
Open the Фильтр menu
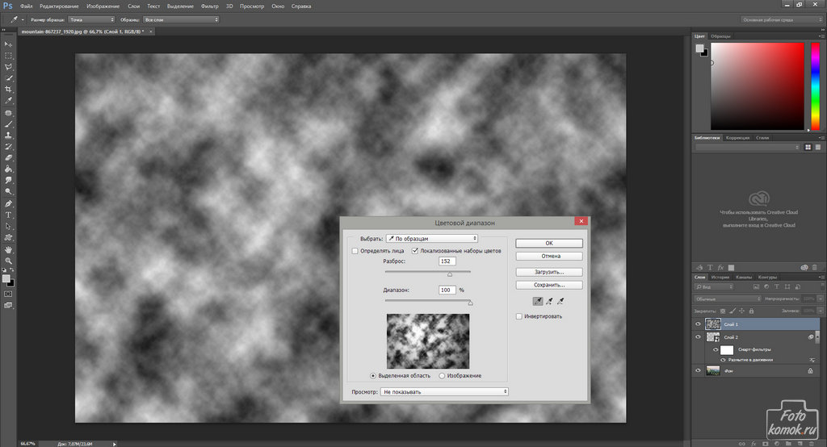pos(210,6)
